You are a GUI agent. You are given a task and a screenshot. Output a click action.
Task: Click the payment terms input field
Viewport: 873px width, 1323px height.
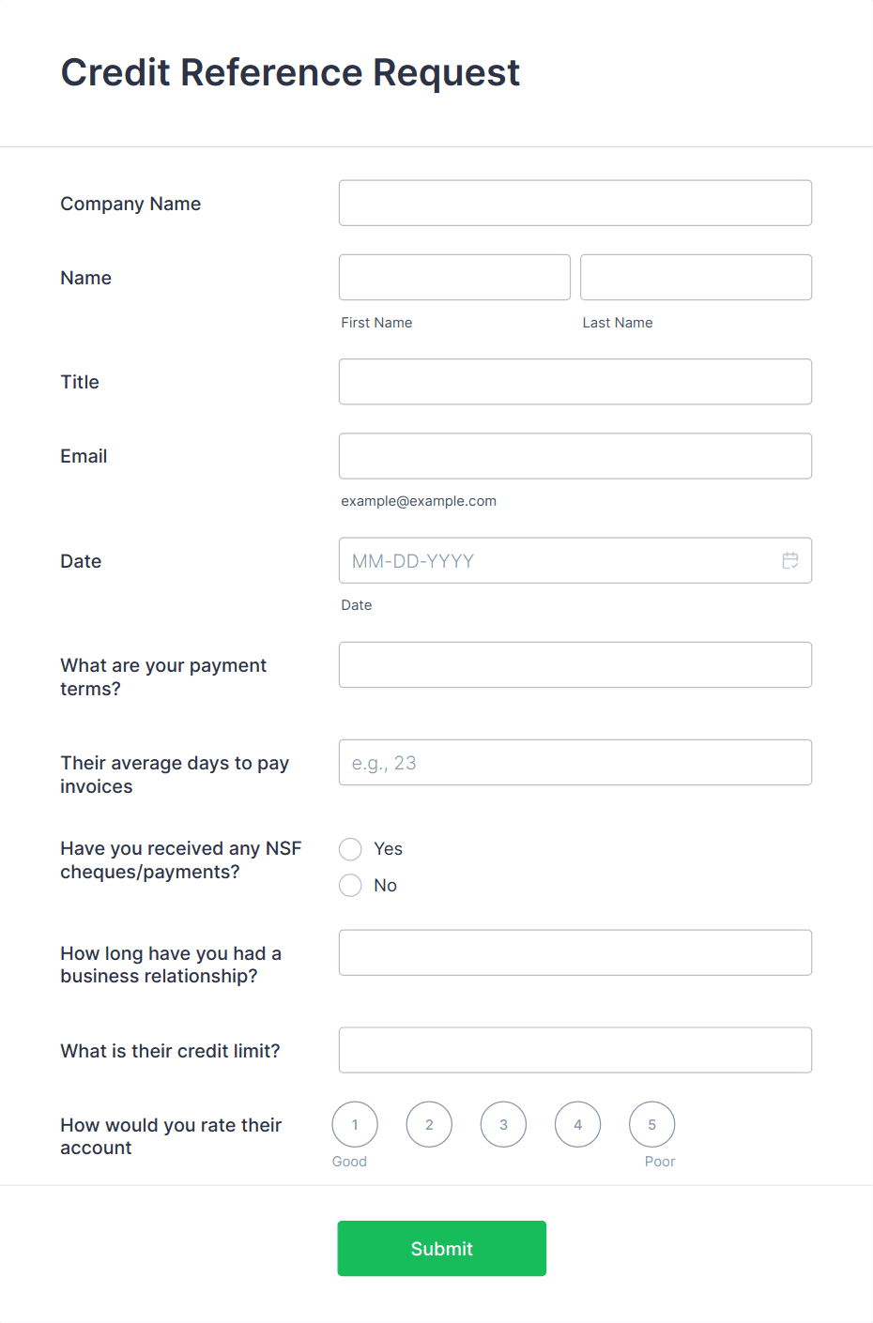click(x=574, y=664)
